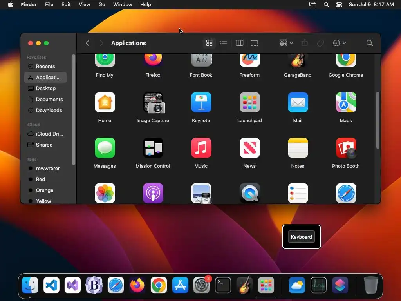Select Safari in the Applications grid
The height and width of the screenshot is (301, 401).
pos(346,193)
